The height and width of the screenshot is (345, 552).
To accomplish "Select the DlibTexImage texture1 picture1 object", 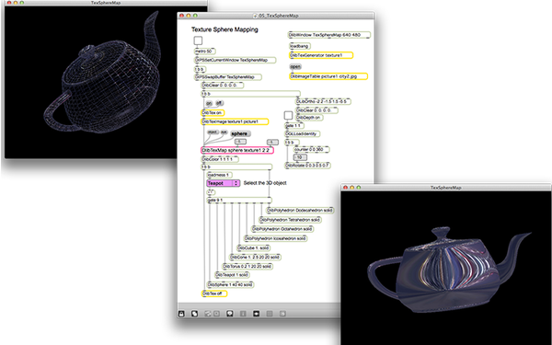I will 235,121.
